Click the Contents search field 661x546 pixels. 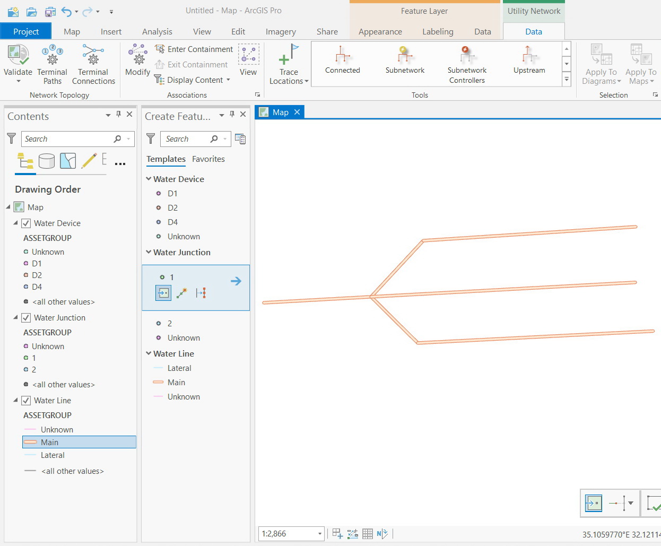[77, 139]
